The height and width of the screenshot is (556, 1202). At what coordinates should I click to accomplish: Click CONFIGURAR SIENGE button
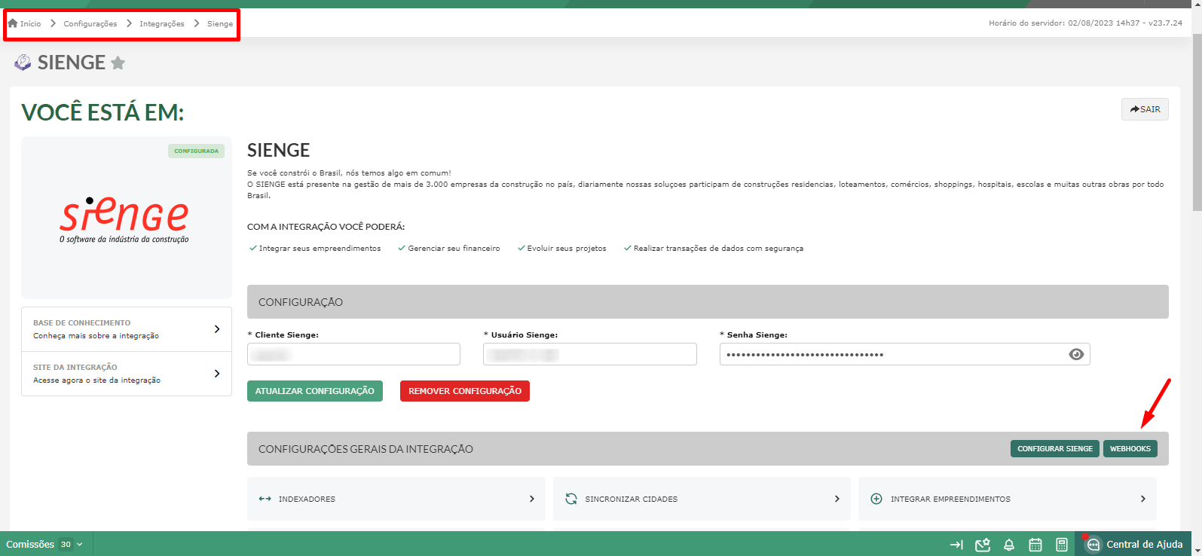(x=1055, y=448)
